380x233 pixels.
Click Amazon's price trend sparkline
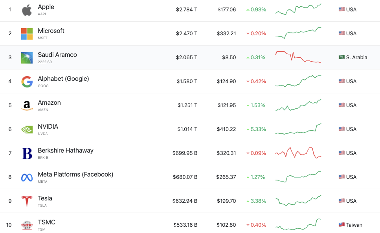(x=298, y=105)
